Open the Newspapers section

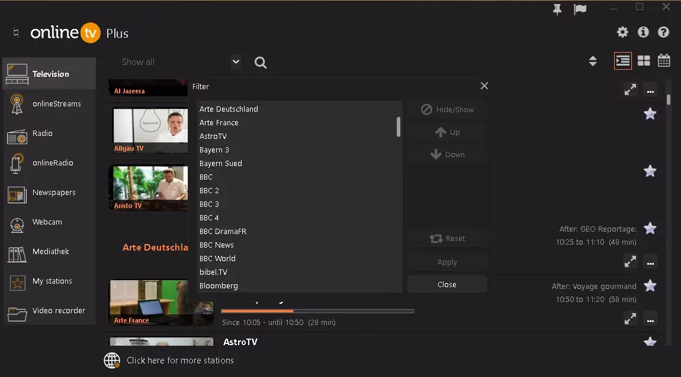pyautogui.click(x=50, y=193)
